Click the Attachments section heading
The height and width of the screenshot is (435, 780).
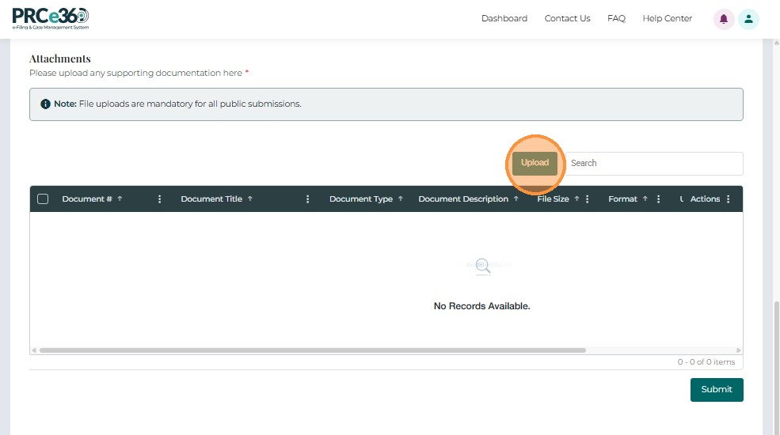point(60,59)
